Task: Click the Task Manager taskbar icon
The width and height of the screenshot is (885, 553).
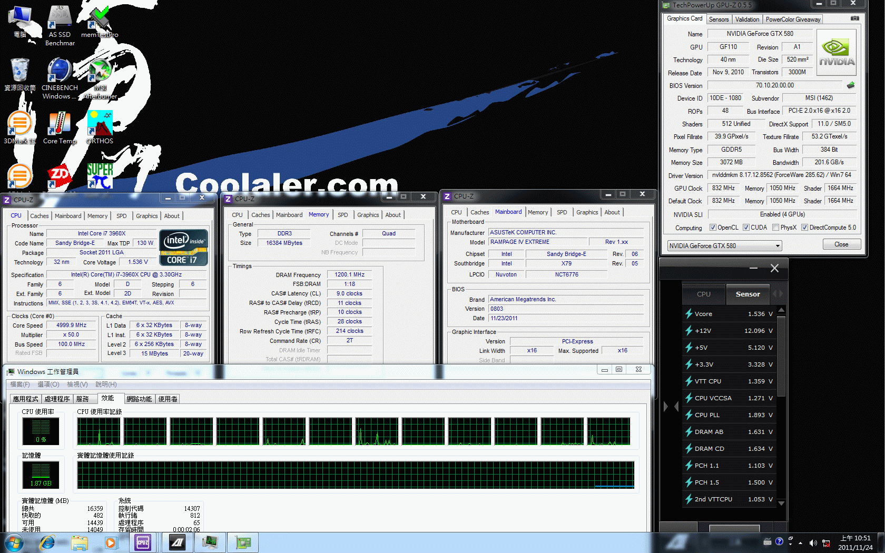Action: 210,542
